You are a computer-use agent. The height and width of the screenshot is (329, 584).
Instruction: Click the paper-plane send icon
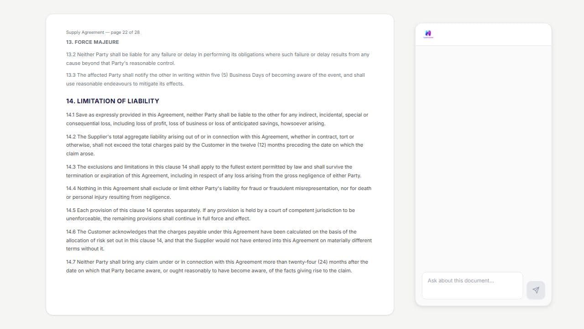pyautogui.click(x=536, y=290)
